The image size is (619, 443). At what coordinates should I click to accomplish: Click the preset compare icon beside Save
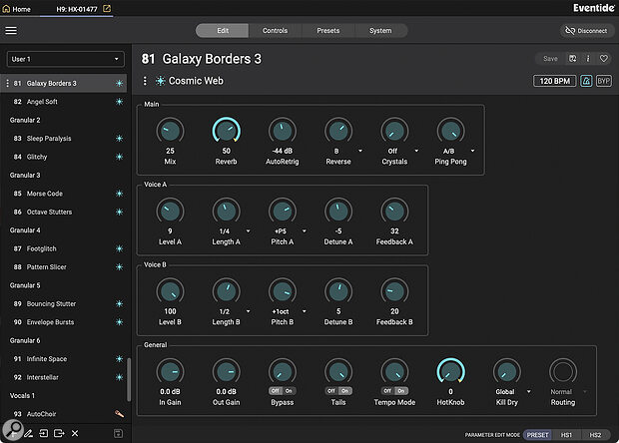(572, 59)
